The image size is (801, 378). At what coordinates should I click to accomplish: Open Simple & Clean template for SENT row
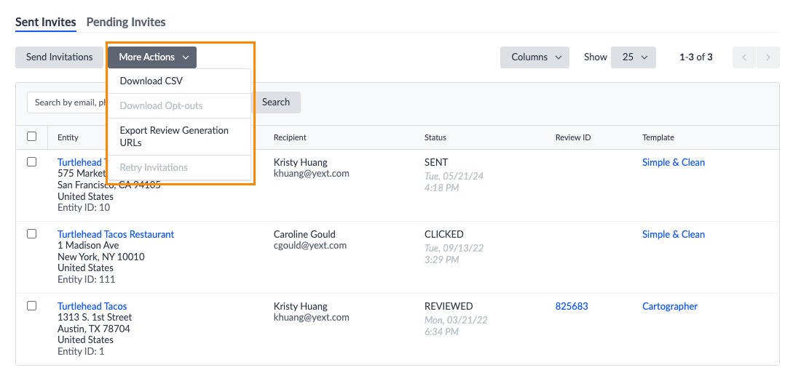(x=674, y=162)
